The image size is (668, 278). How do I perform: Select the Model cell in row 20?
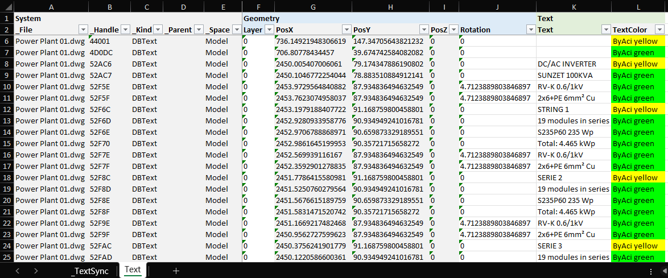tap(223, 200)
